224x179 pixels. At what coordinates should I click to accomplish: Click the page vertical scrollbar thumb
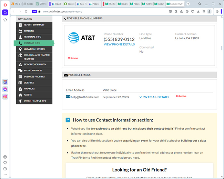(x=222, y=48)
